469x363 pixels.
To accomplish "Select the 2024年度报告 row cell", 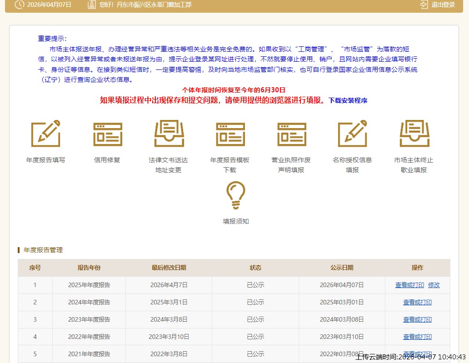I will click(x=89, y=303).
